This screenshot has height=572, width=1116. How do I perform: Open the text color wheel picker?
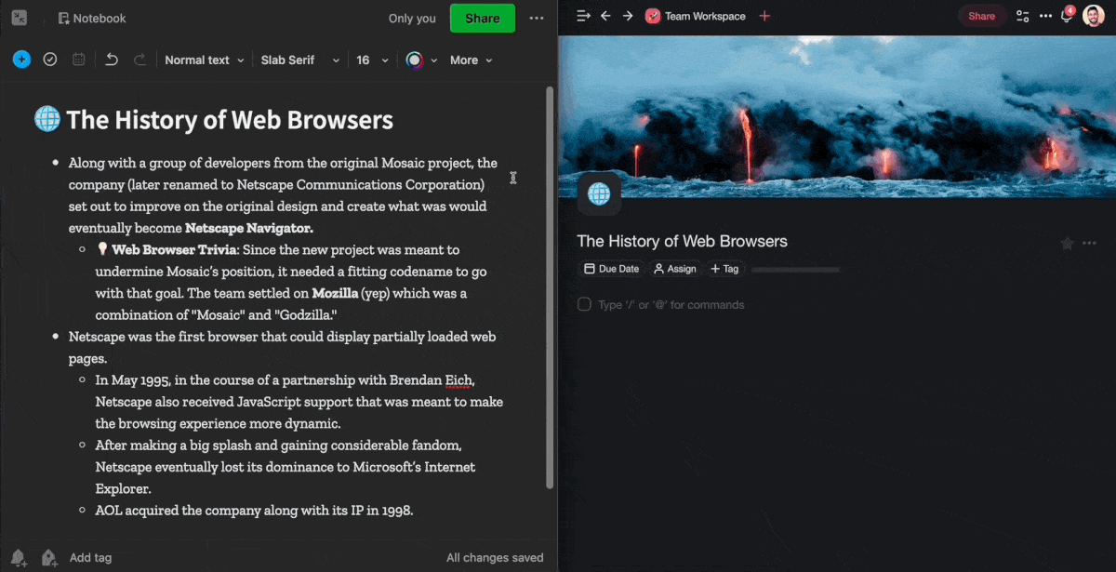[417, 60]
